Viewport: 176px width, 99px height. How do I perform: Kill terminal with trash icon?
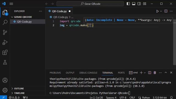155,73
